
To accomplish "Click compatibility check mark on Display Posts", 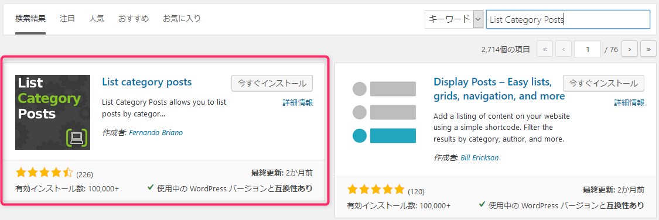I will [x=483, y=205].
